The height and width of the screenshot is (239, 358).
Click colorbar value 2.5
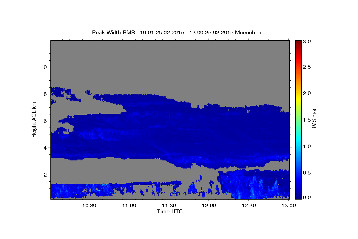pyautogui.click(x=307, y=67)
